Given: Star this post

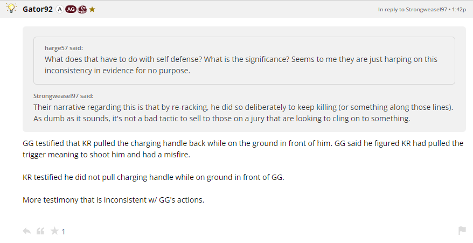Looking at the screenshot, I should pos(54,231).
